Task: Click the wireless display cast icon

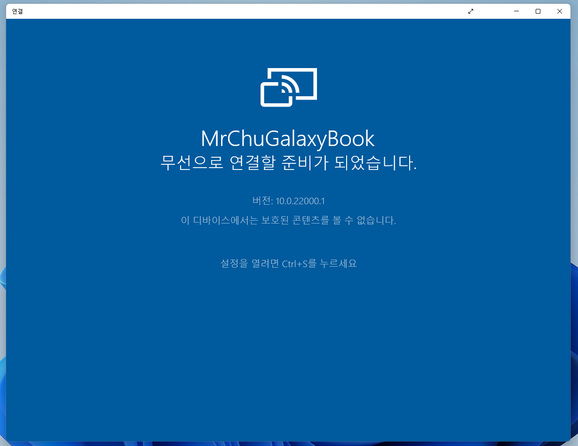Action: [x=289, y=87]
